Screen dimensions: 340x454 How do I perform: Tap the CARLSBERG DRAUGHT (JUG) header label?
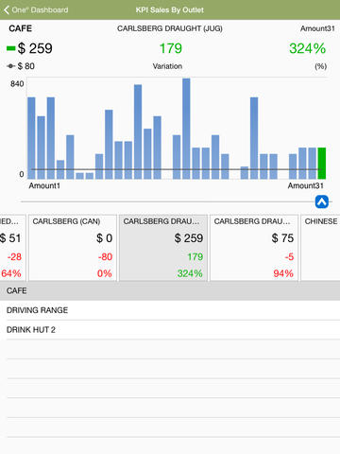point(170,28)
